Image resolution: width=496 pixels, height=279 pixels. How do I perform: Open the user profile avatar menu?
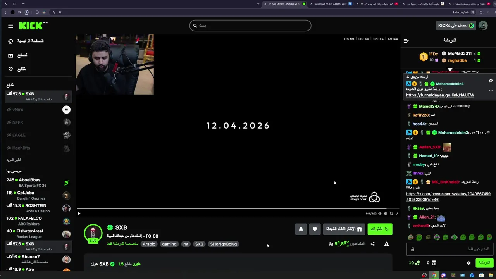pyautogui.click(x=483, y=26)
